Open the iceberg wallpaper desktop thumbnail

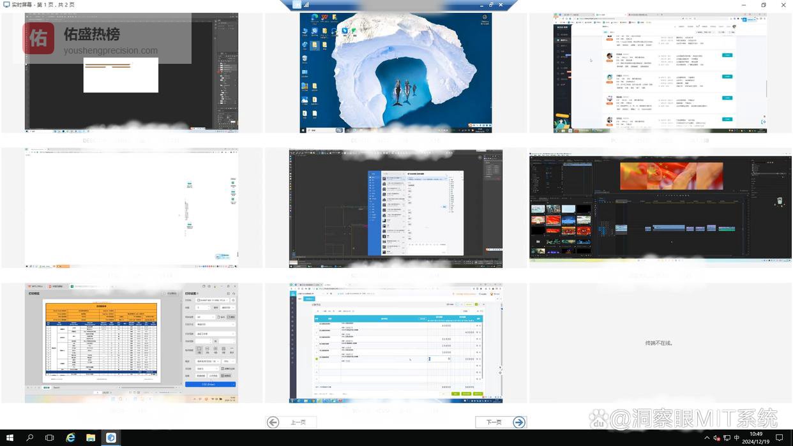396,73
